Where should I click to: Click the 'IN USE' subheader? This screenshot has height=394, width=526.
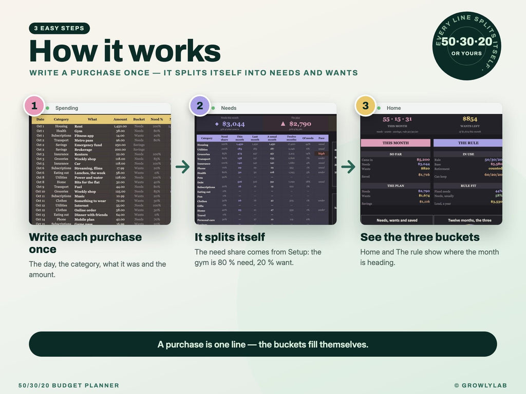[467, 154]
